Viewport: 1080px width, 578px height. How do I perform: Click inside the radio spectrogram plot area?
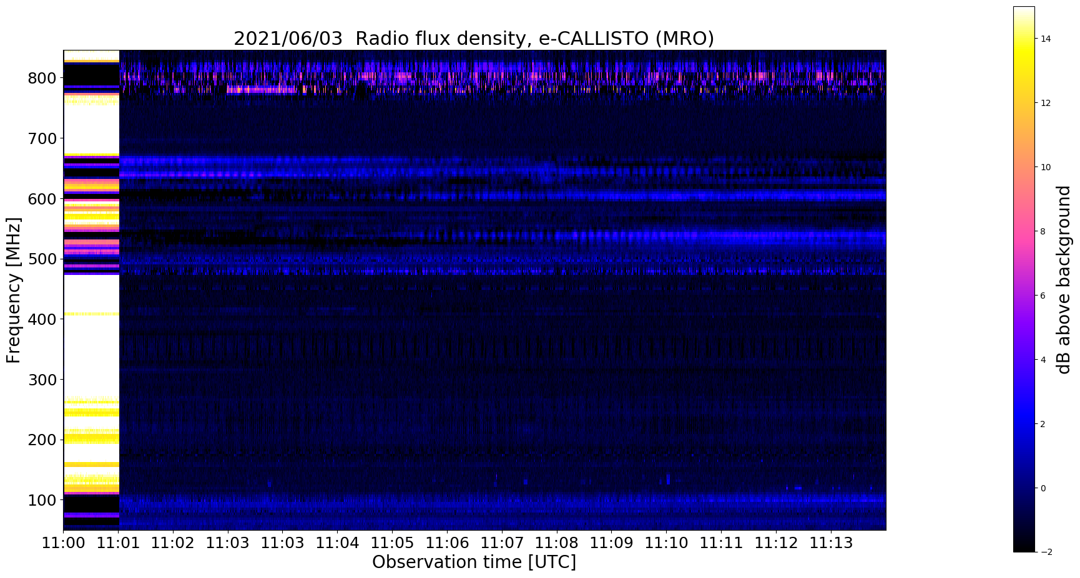475,290
